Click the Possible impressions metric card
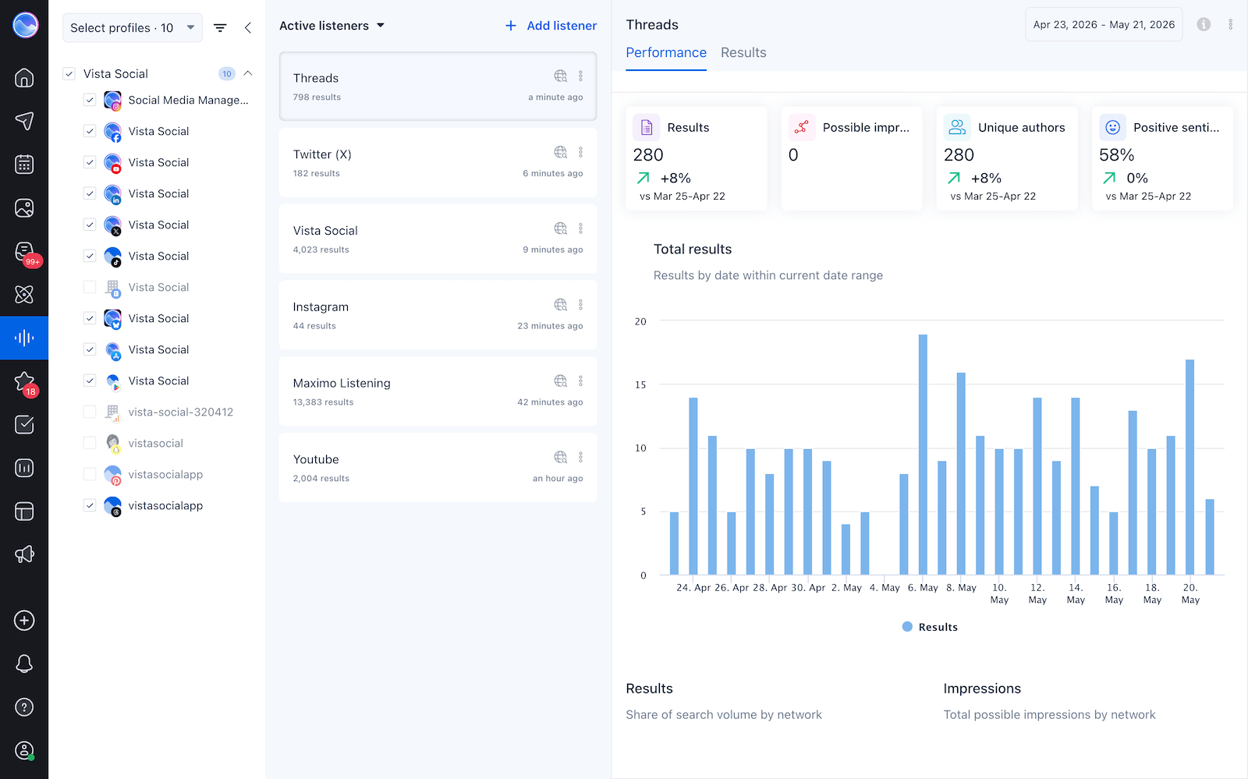 coord(852,159)
